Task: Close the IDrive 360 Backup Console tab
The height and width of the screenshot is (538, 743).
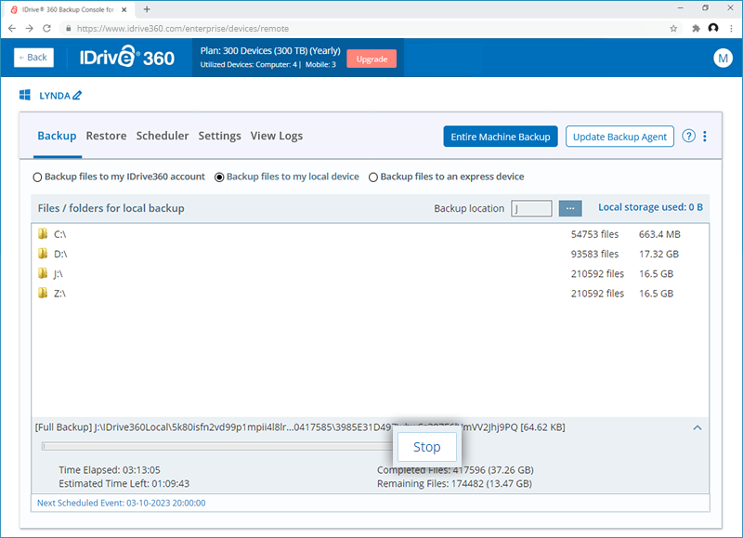Action: click(124, 9)
